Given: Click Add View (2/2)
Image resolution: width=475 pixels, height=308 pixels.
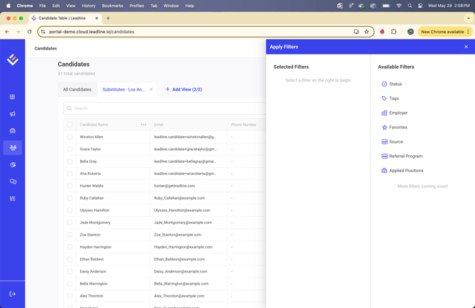Looking at the screenshot, I should coord(184,89).
